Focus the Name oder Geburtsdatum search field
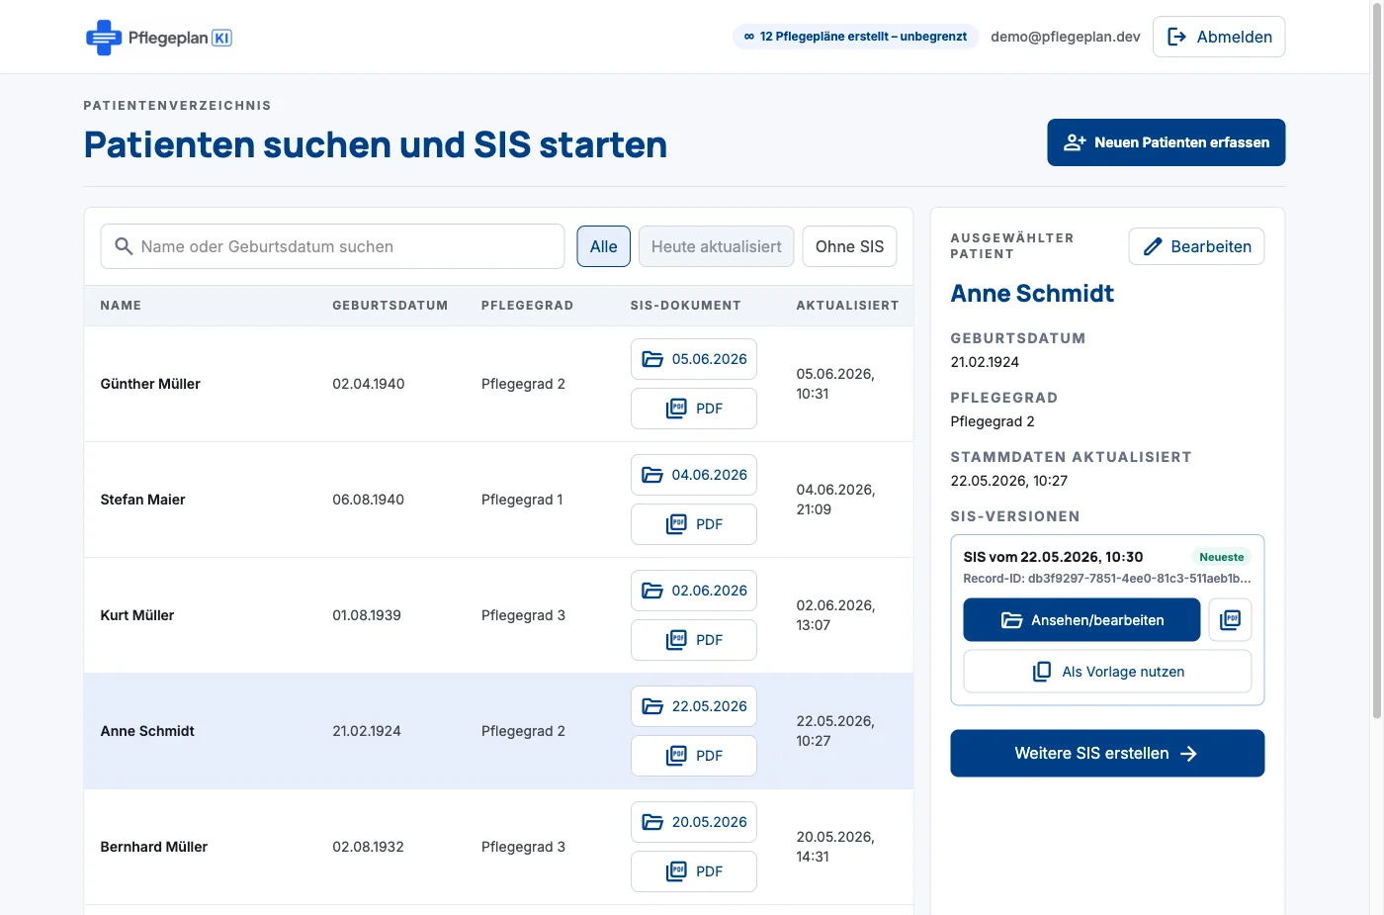This screenshot has height=915, width=1384. coord(332,246)
